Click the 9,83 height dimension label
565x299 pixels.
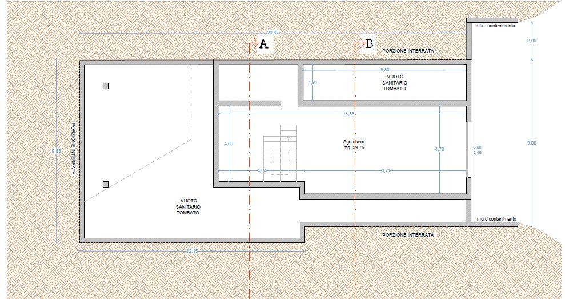pos(56,151)
